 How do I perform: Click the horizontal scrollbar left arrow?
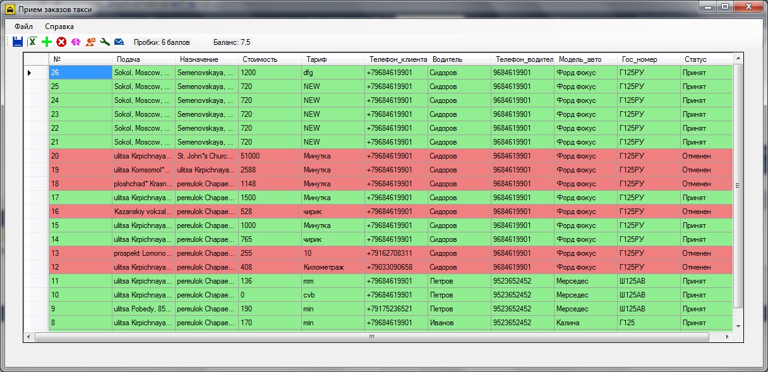29,337
